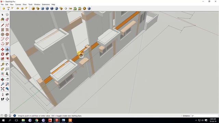This screenshot has width=219, height=123.
Task: Open the View menu
Action: (x=12, y=4)
